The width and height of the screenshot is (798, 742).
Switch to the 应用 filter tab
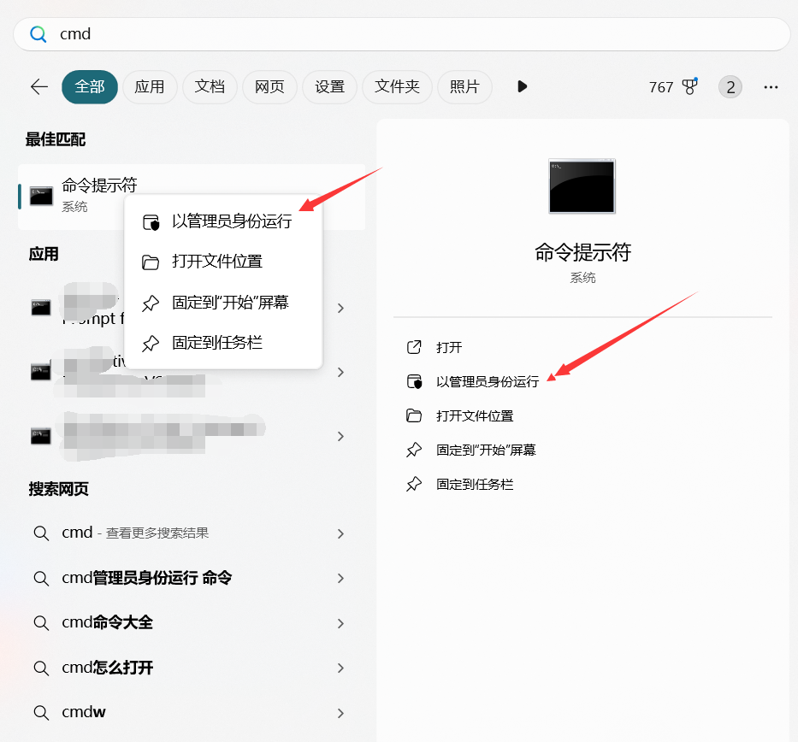(x=150, y=87)
